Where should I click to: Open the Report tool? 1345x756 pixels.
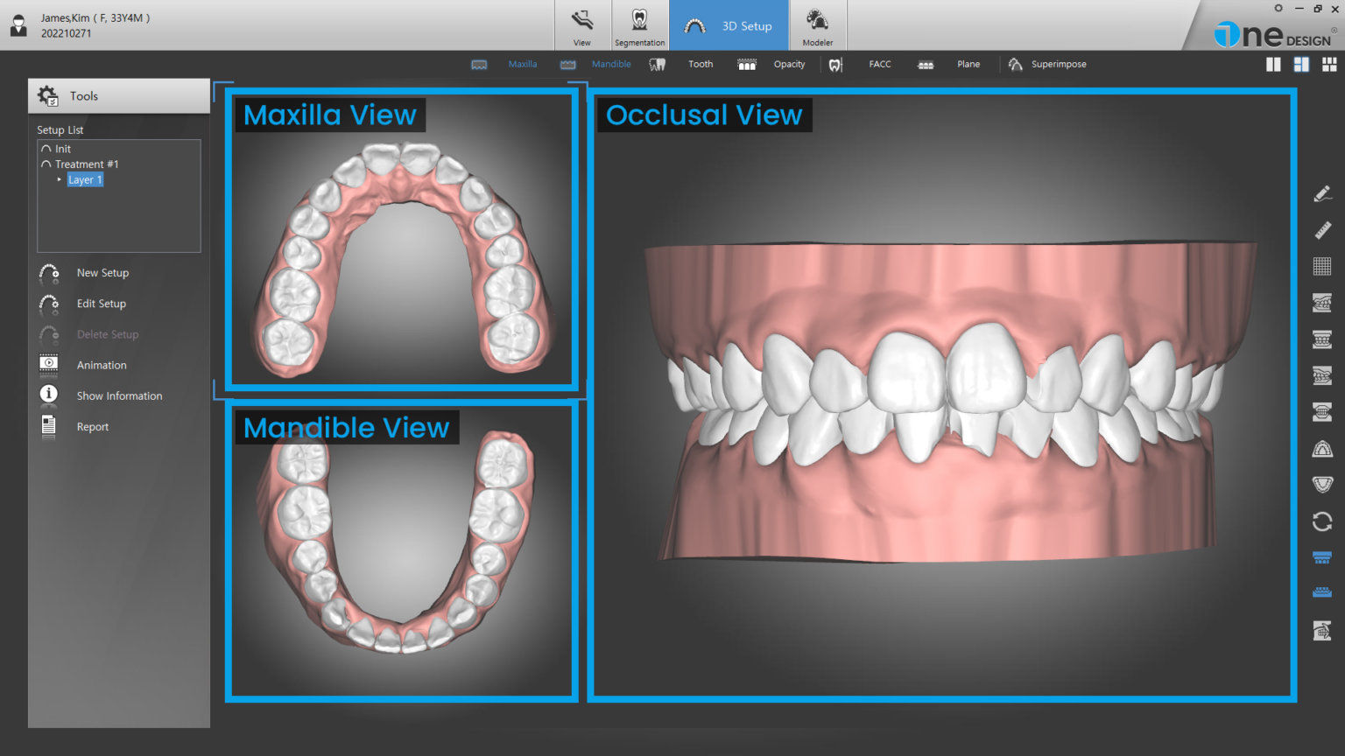[x=92, y=426]
